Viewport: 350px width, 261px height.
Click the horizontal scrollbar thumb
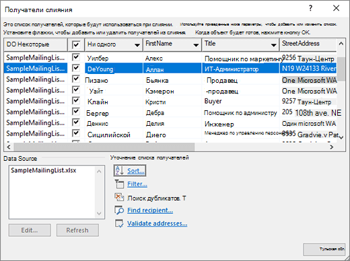(104, 147)
